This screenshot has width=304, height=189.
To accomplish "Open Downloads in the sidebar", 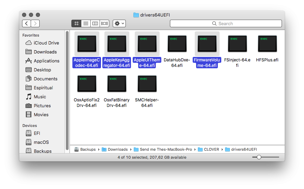I will click(41, 52).
